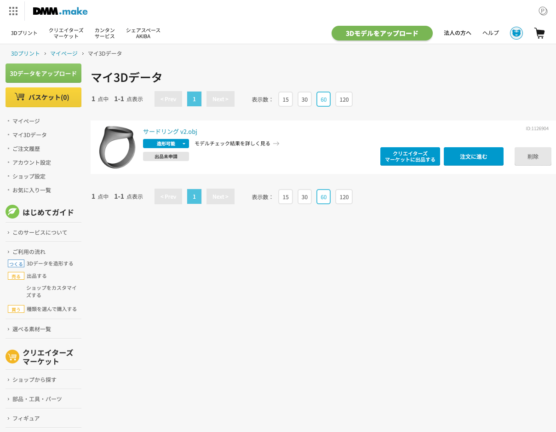Open ショップ設定 in the sidebar

coord(29,176)
